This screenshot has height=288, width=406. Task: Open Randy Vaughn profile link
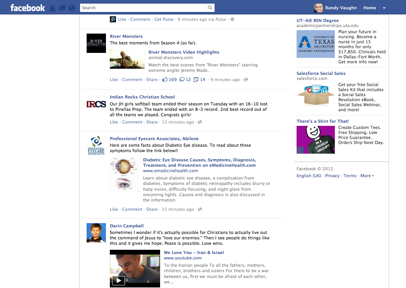[341, 8]
